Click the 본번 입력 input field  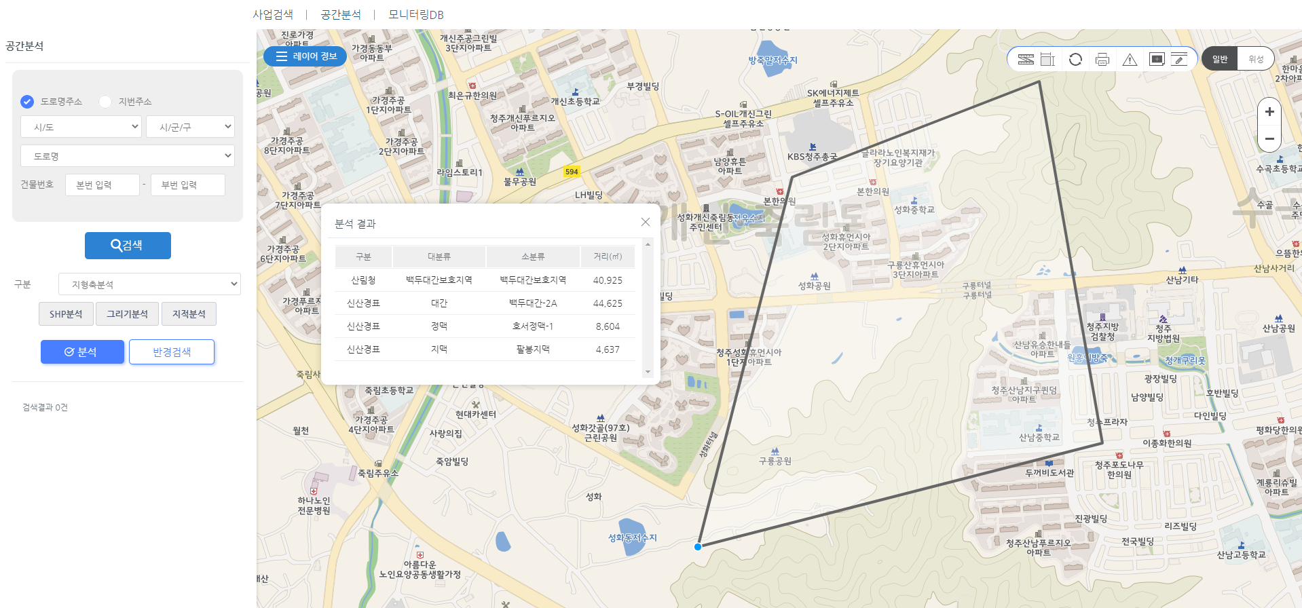[x=103, y=185]
